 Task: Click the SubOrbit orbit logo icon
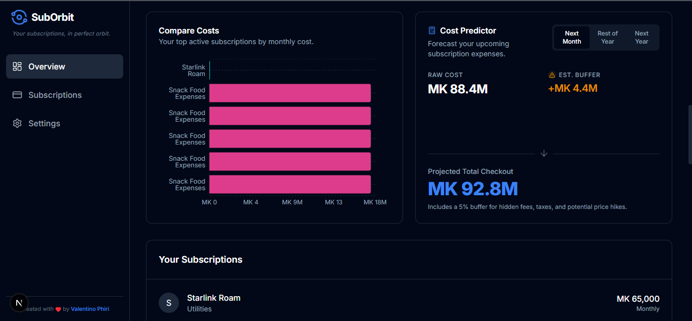click(19, 17)
